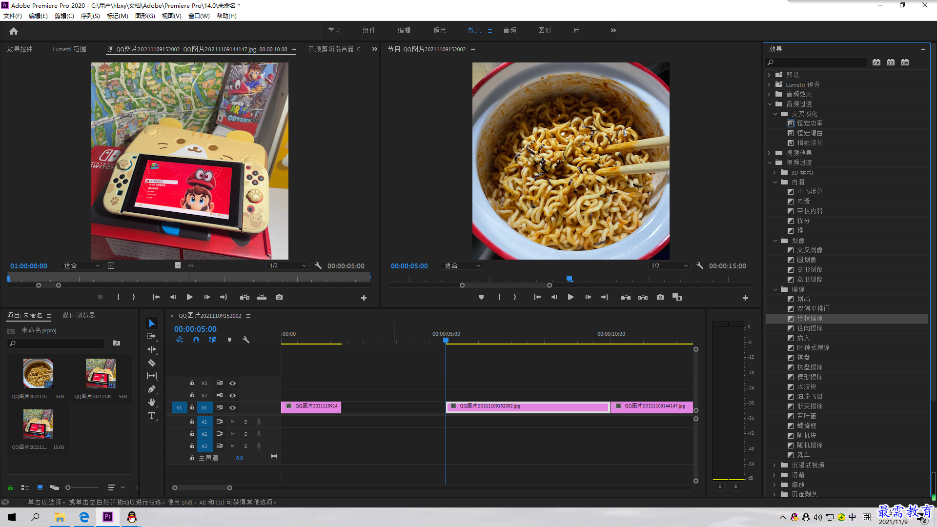Toggle V3 track lock
The width and height of the screenshot is (937, 527).
tap(192, 383)
